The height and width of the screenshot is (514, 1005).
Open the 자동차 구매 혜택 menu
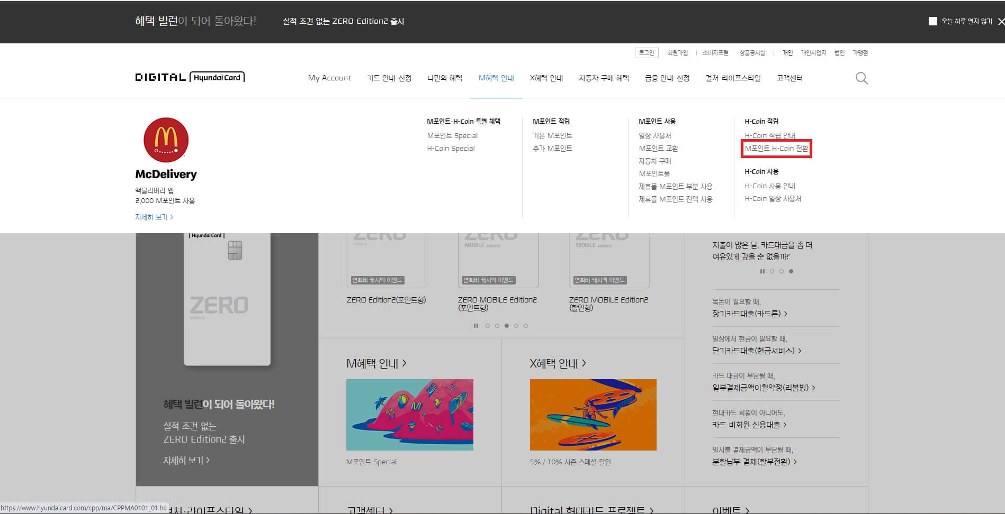tap(604, 78)
